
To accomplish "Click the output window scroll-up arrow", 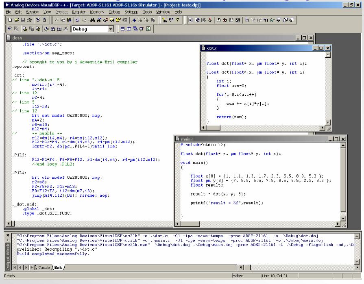I will click(x=357, y=236).
